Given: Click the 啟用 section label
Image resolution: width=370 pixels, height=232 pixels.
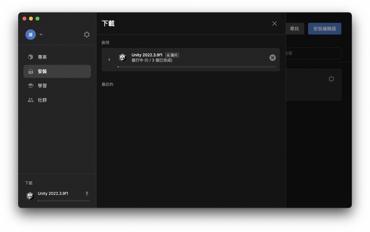Looking at the screenshot, I should 106,43.
